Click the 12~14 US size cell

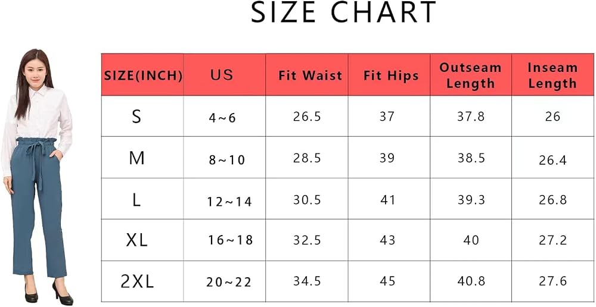pyautogui.click(x=229, y=202)
